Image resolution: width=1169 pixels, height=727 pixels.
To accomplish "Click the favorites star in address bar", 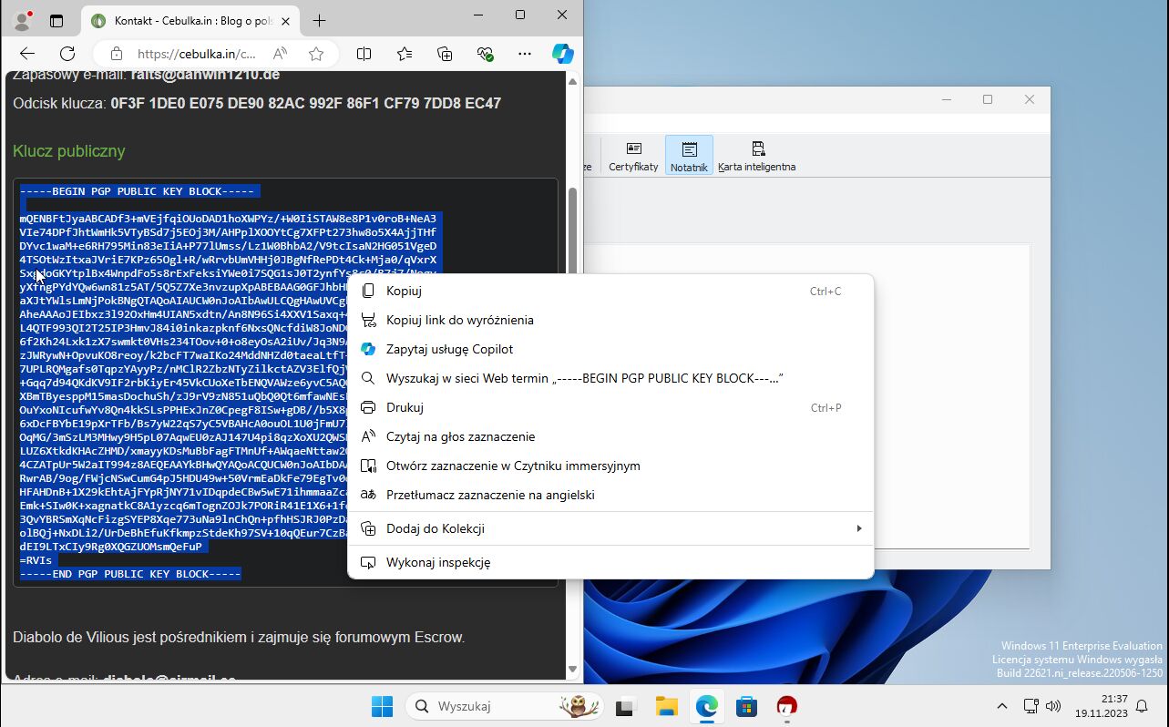I will 316,54.
